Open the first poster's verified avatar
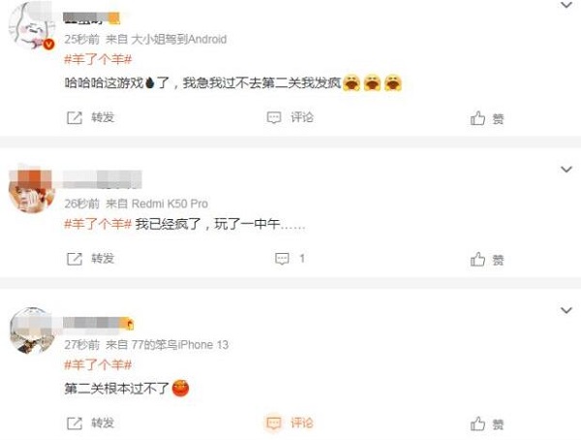 pos(32,26)
